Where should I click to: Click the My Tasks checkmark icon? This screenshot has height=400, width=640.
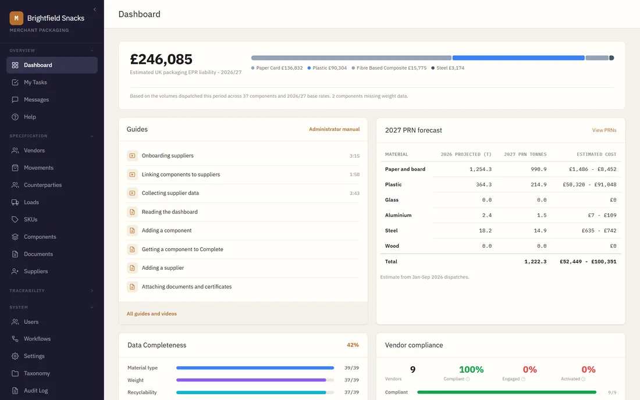[15, 83]
